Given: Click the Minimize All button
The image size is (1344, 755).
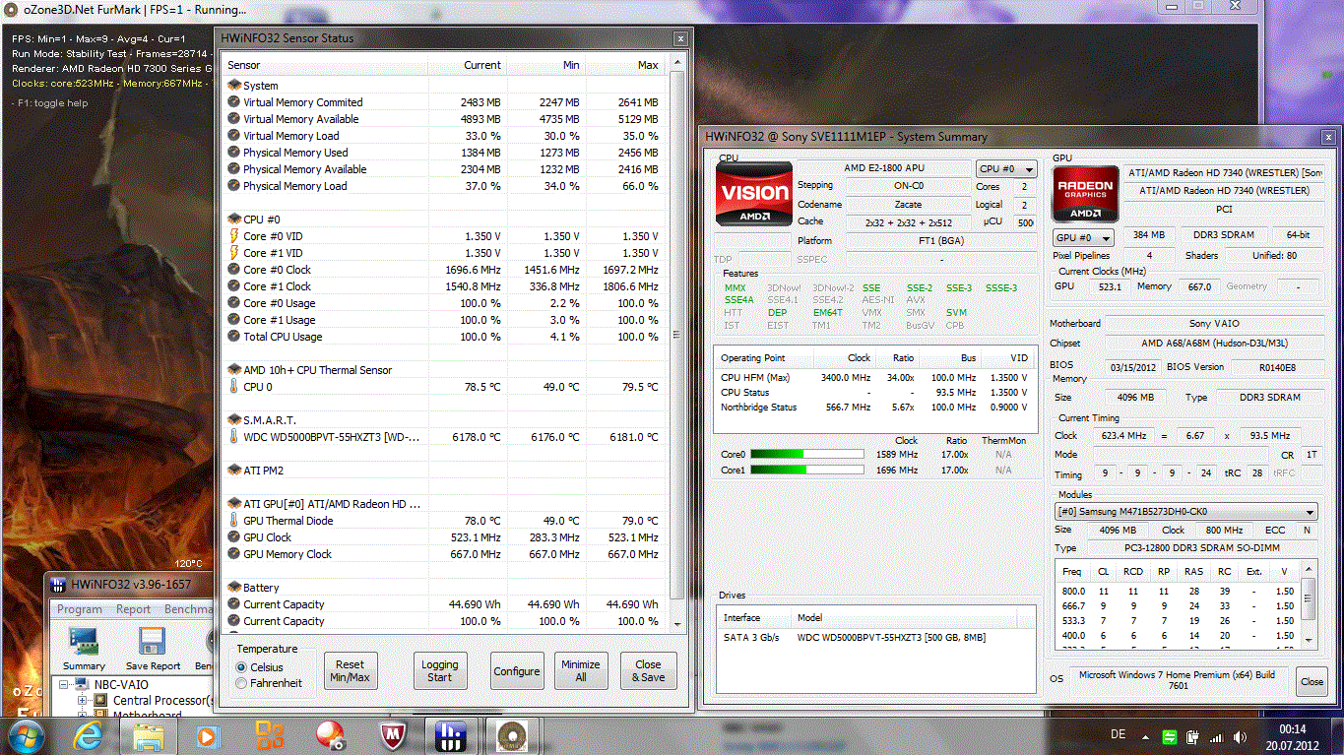Looking at the screenshot, I should (x=581, y=670).
